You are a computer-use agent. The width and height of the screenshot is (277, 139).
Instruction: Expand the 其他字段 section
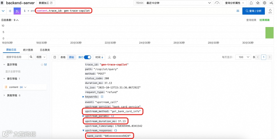[x=4, y=95]
